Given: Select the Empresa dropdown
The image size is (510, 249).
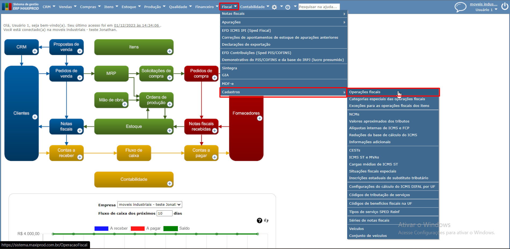Looking at the screenshot, I should coord(150,205).
